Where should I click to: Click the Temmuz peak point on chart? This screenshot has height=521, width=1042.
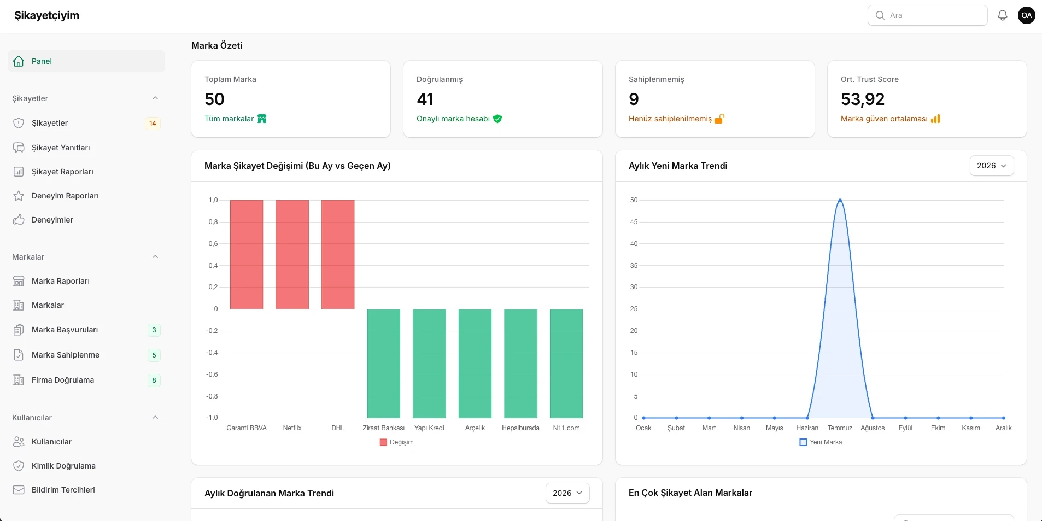point(840,200)
